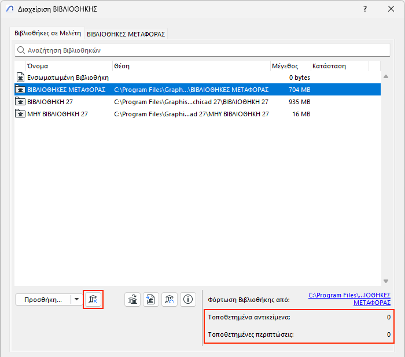Select the ΜΗΥ ΒΙΒΛΙΟΘΗΚΗ 27 library name
405x357 pixels.
point(58,114)
